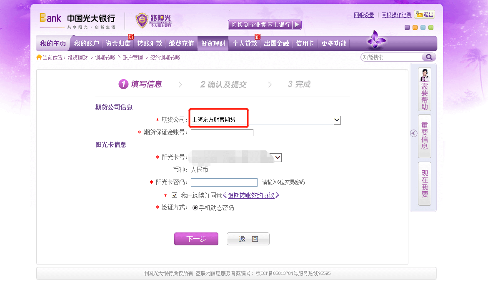Open the 我的账户 menu
Image resolution: width=488 pixels, height=292 pixels.
tap(86, 43)
